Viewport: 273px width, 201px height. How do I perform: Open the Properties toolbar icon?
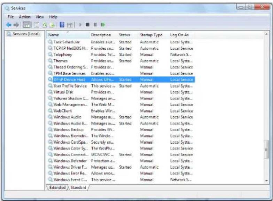(x=36, y=25)
